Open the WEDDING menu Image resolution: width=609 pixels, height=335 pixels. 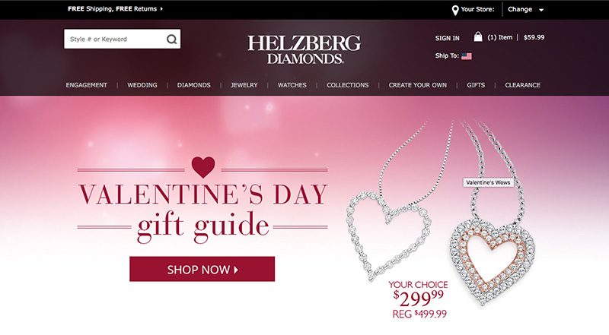142,85
